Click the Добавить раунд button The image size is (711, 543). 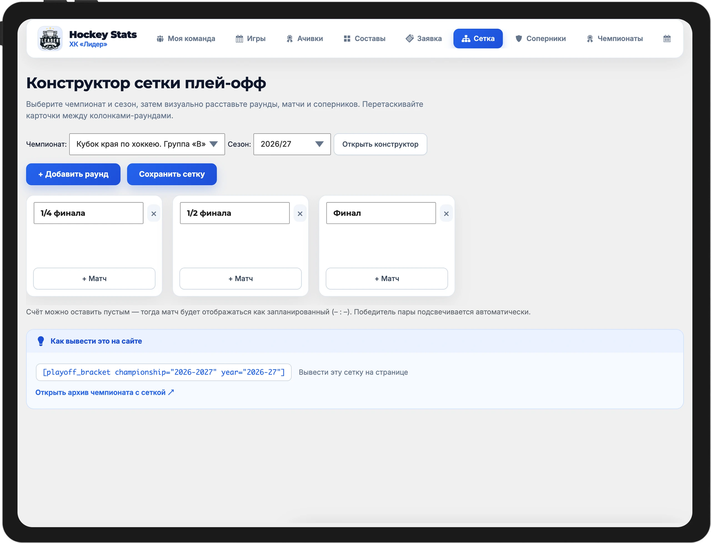point(73,174)
